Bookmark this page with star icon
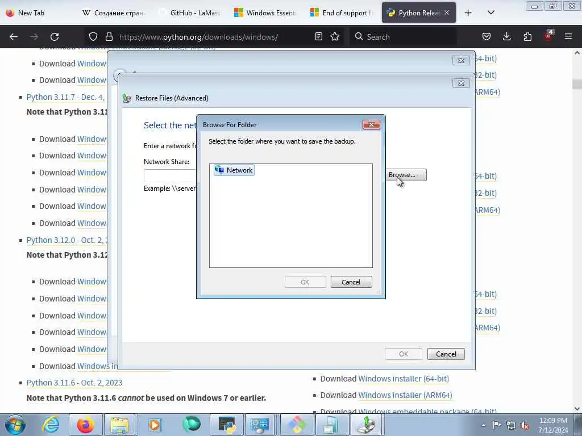Image resolution: width=582 pixels, height=436 pixels. (x=335, y=36)
